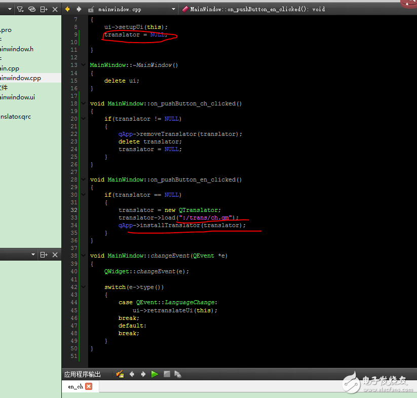Viewport: 417px width, 398px height.
Task: Click the filter tree icon in sidebar toolbar
Action: 20,9
